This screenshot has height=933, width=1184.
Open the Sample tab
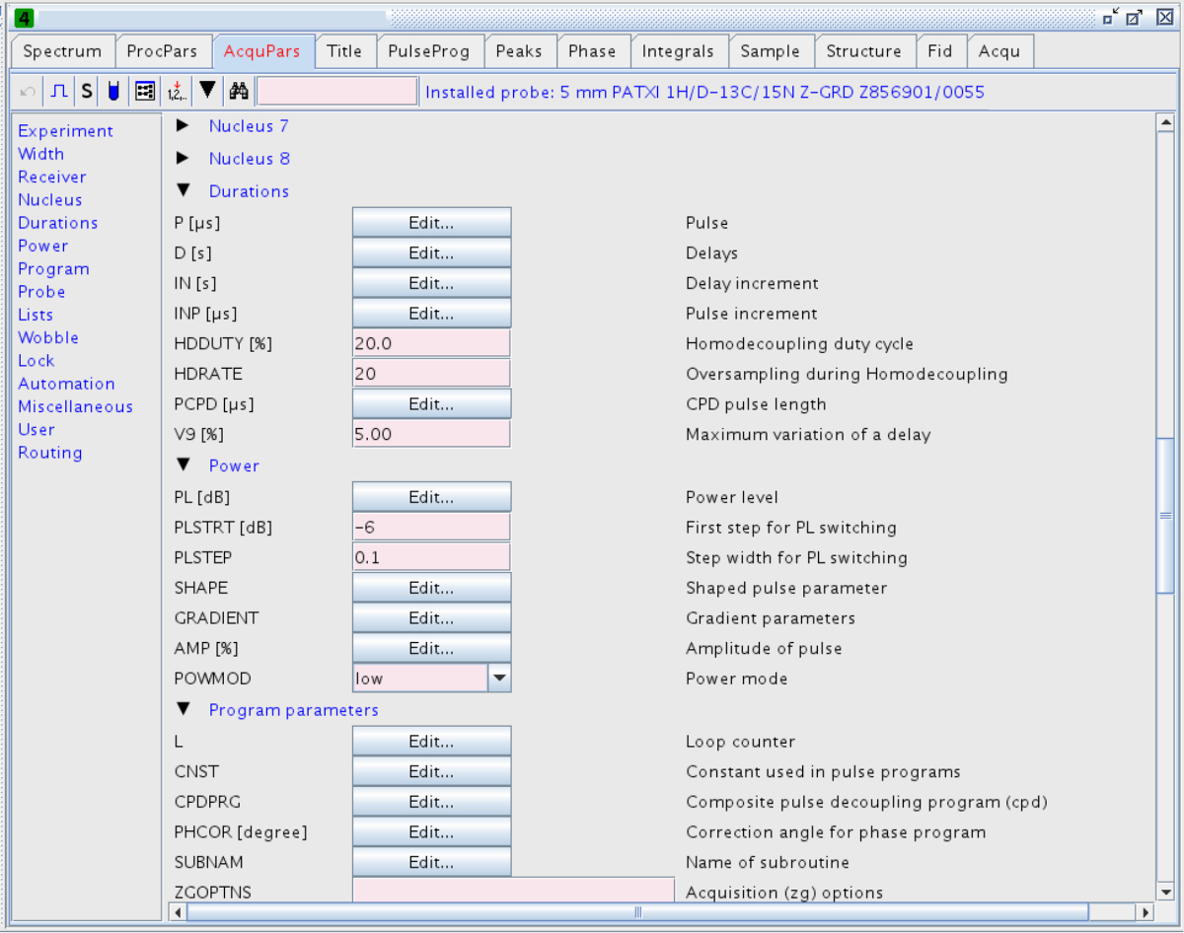[x=771, y=51]
